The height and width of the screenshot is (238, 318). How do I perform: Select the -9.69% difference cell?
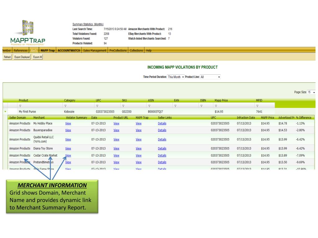click(300, 162)
